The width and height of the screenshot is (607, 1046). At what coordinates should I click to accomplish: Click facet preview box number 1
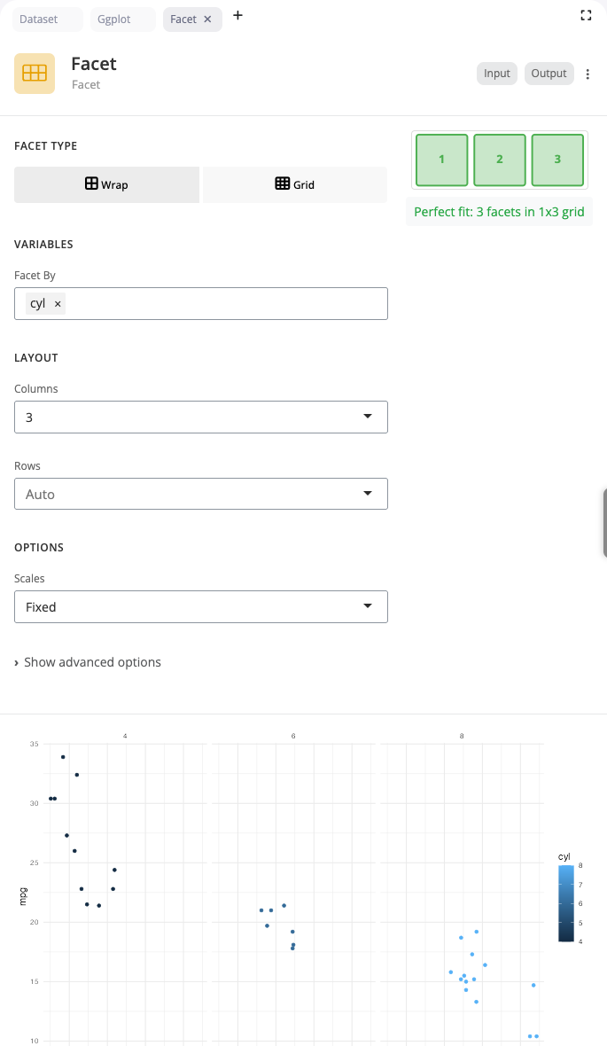point(441,160)
